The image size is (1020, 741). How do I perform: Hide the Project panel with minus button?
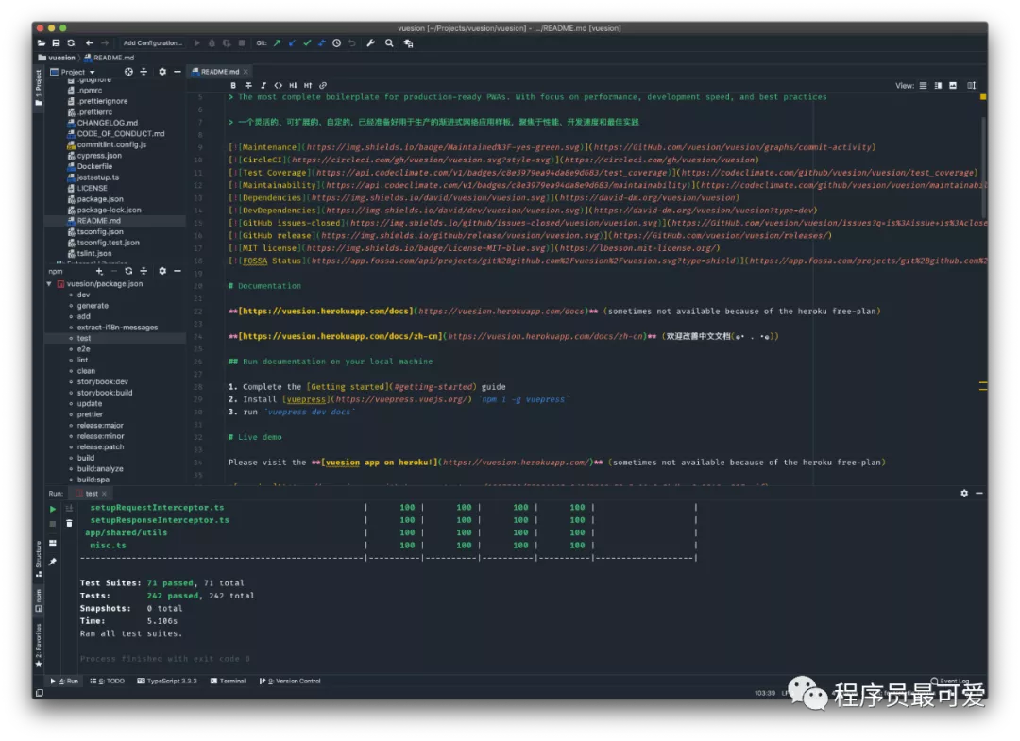coord(178,72)
